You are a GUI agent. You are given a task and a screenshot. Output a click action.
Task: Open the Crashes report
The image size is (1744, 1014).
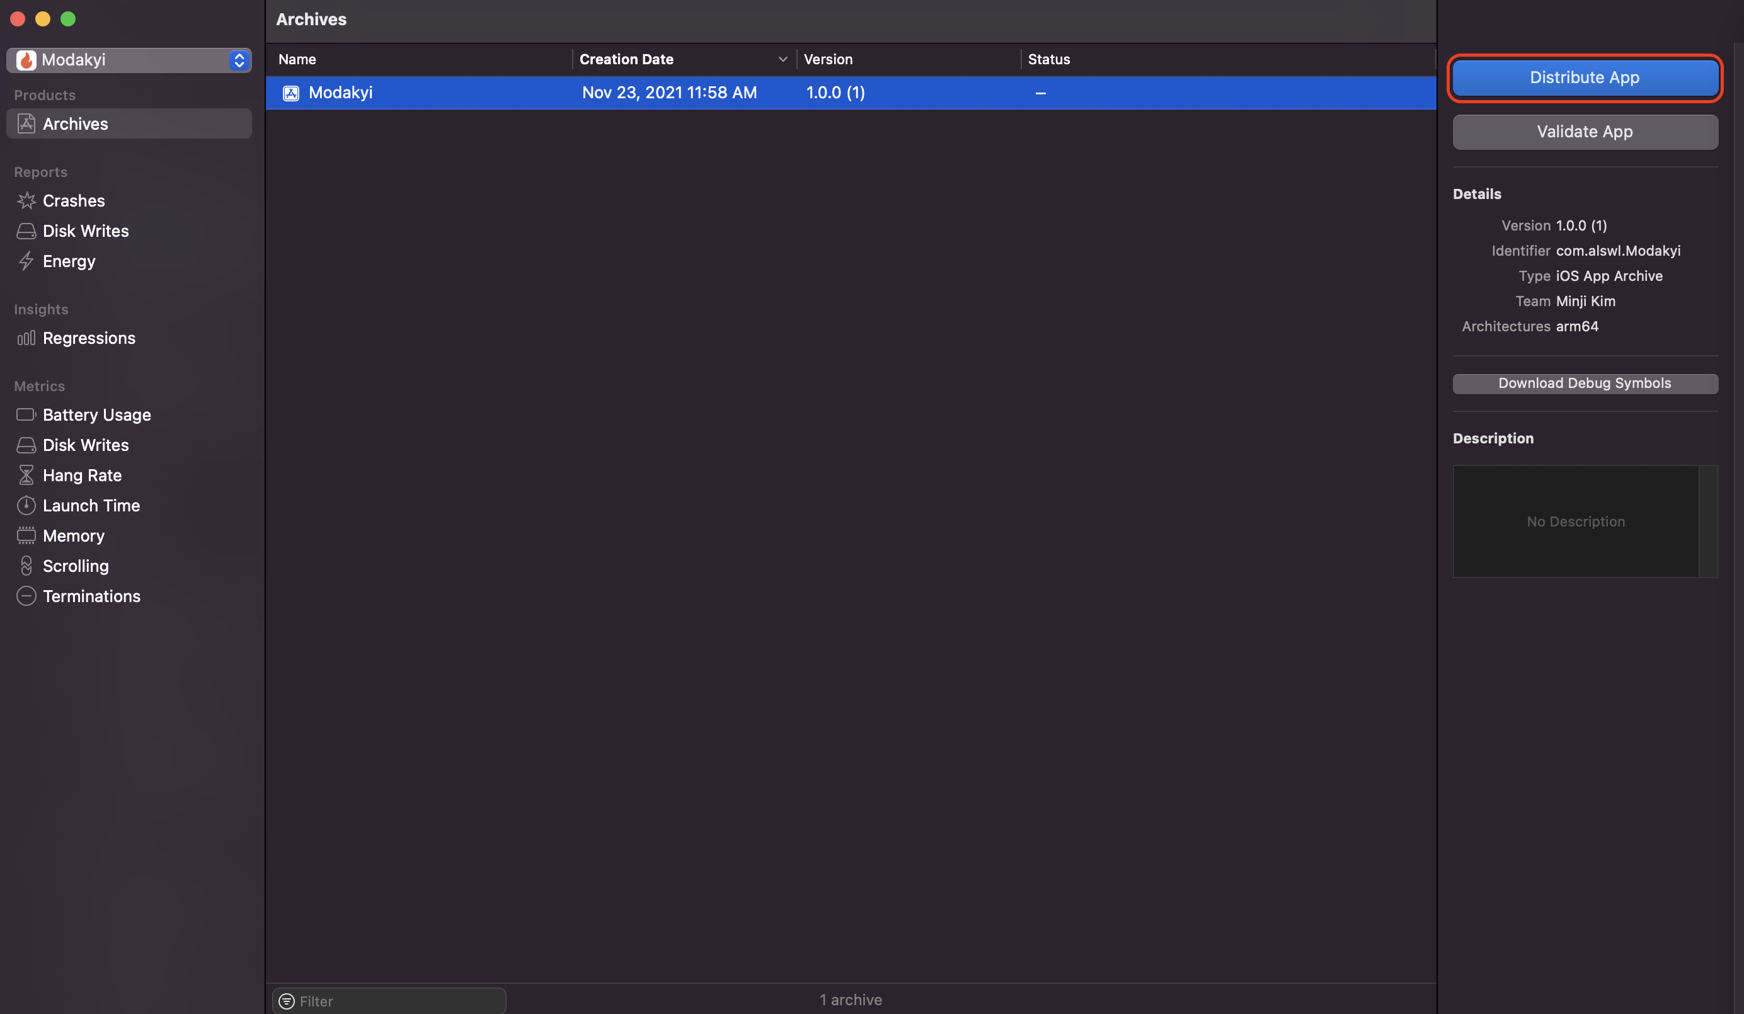coord(129,200)
